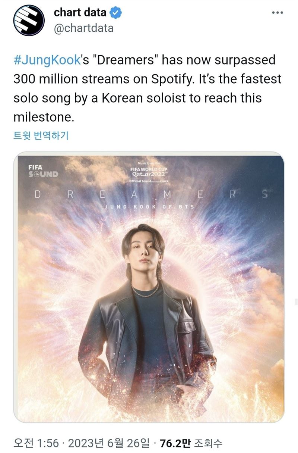Click the blue verified badge icon
The width and height of the screenshot is (298, 453).
[117, 13]
